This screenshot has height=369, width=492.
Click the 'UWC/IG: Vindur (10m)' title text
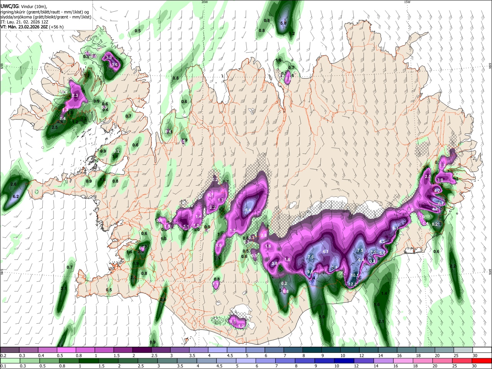pyautogui.click(x=23, y=7)
